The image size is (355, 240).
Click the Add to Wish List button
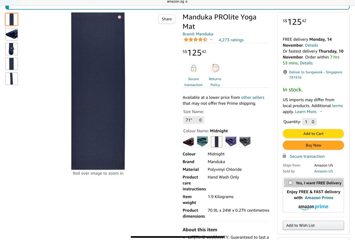(x=313, y=225)
